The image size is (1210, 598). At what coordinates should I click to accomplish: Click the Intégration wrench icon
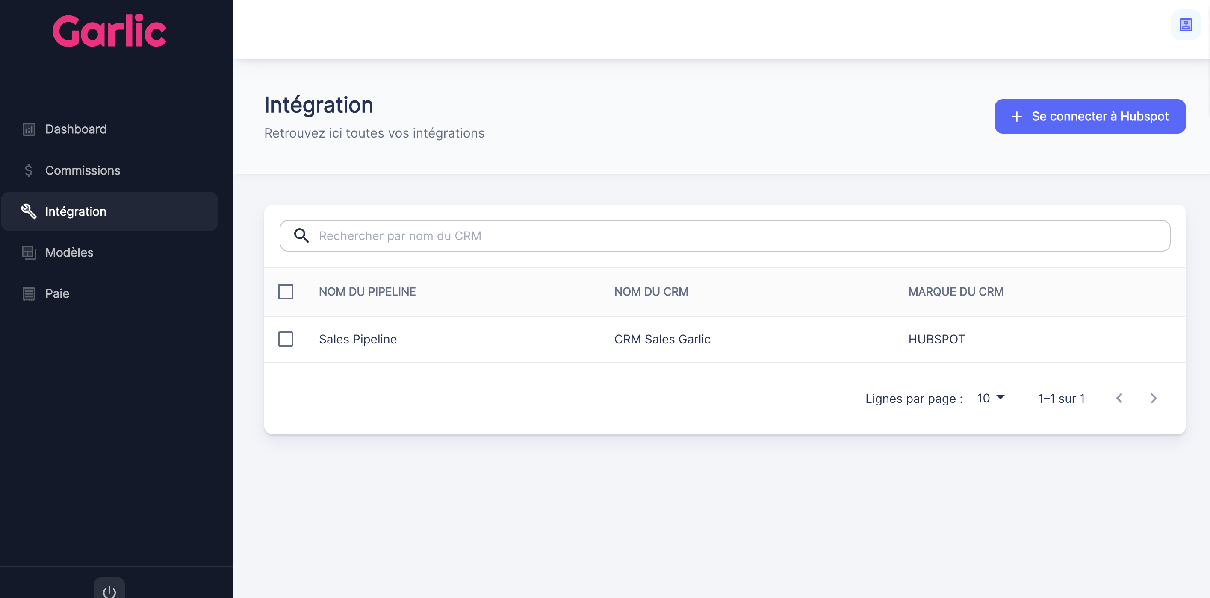[x=29, y=211]
